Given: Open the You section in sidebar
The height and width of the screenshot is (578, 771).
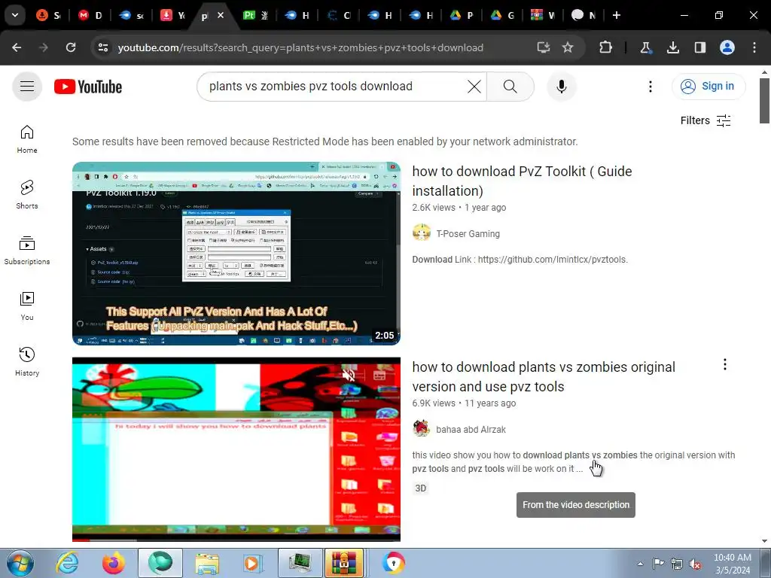Looking at the screenshot, I should [27, 306].
